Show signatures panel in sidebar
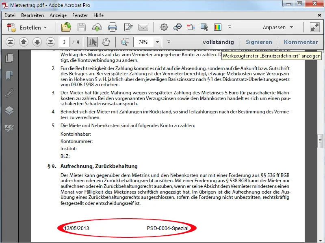Image resolution: width=325 pixels, height=243 pixels. tap(9, 128)
